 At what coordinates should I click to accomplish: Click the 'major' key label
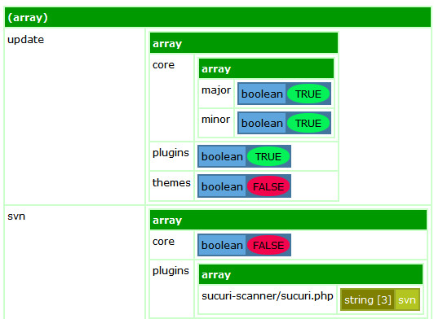coord(216,90)
